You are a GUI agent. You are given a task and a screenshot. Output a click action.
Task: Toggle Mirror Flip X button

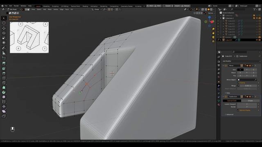240,76
